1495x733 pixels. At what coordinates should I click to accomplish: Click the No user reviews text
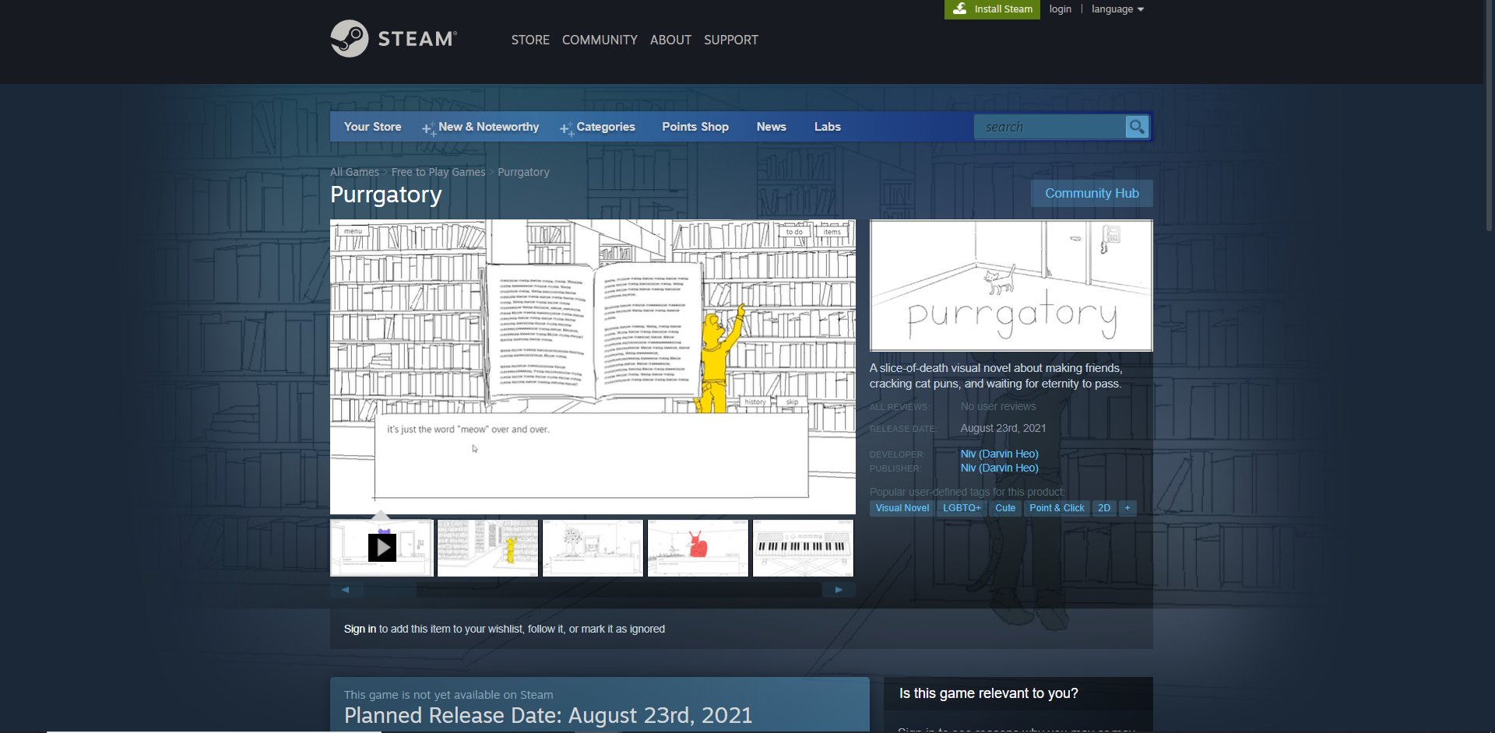(998, 406)
